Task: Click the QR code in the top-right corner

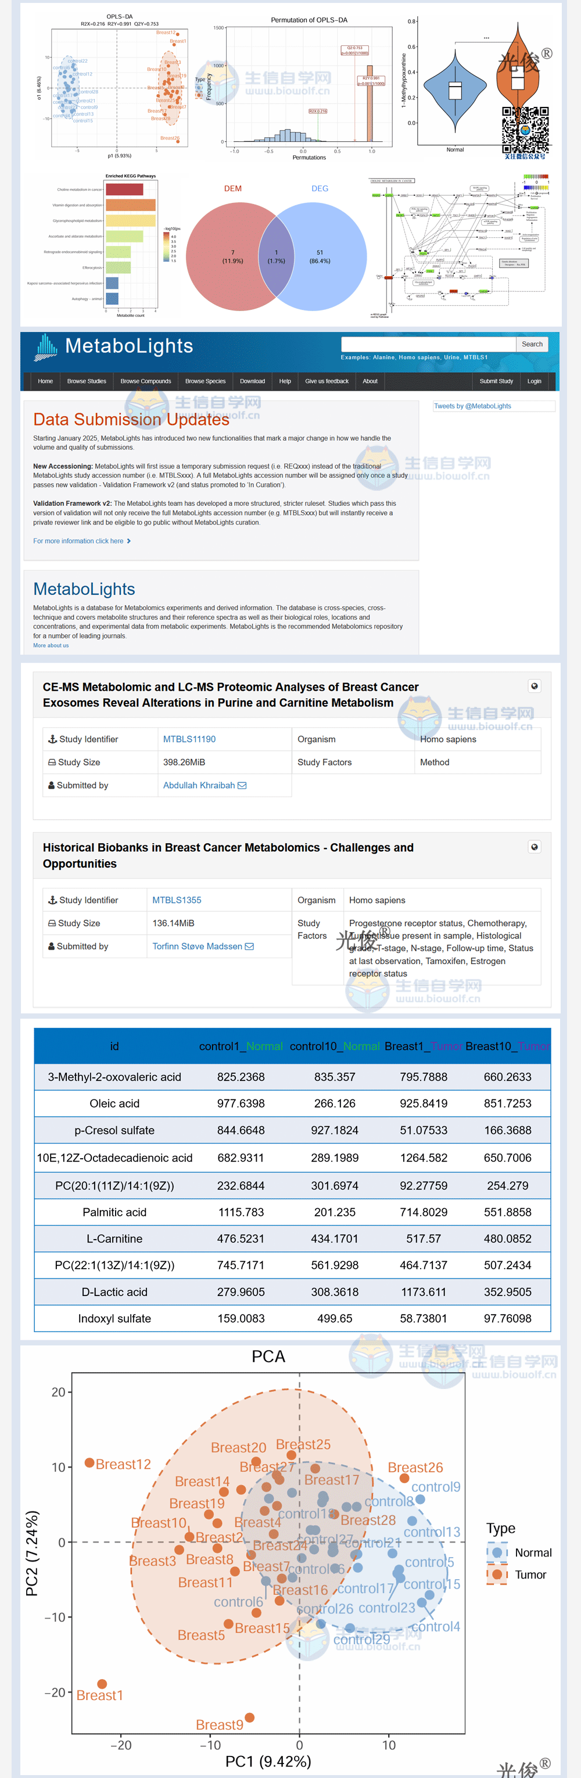Action: 526,130
